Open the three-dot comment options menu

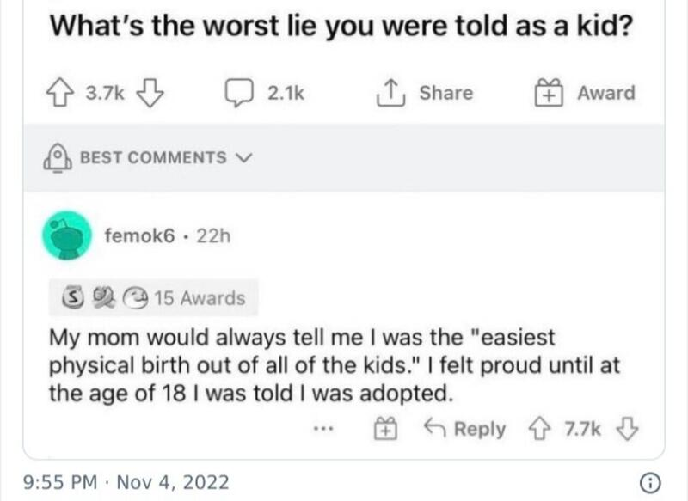tap(324, 429)
